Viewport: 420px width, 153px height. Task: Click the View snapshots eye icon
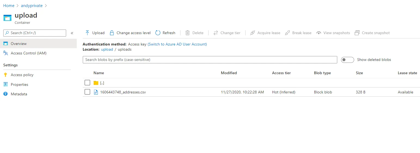tap(319, 33)
